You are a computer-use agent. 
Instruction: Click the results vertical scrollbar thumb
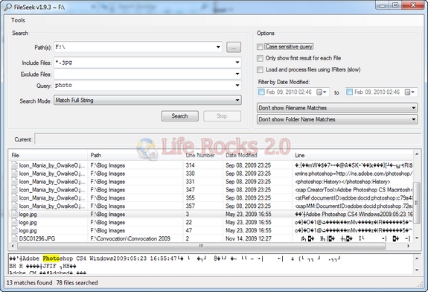417,203
